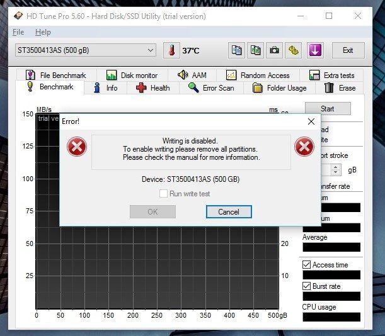The width and height of the screenshot is (385, 336).
Task: Click the right red error icon
Action: point(304,147)
